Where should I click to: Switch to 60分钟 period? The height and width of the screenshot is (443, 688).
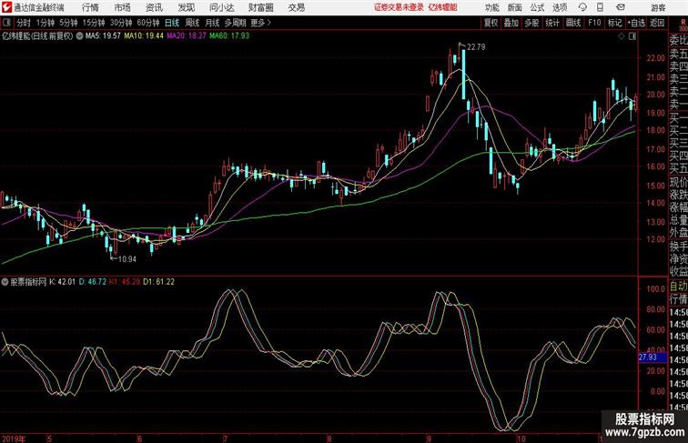click(148, 23)
